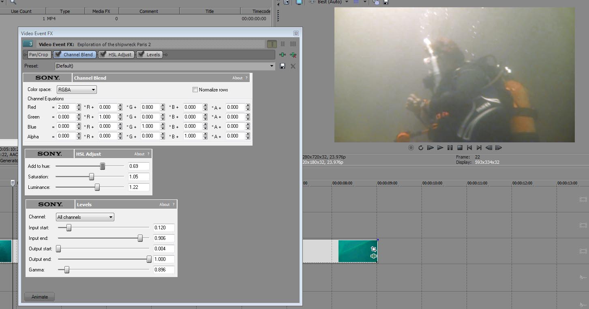Open Event Pan/Crop on the timeline clip
The height and width of the screenshot is (309, 589).
[x=374, y=249]
